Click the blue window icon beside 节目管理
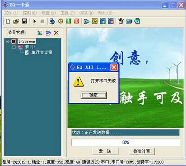Viewport: 186px width, 166px height. (x=48, y=33)
